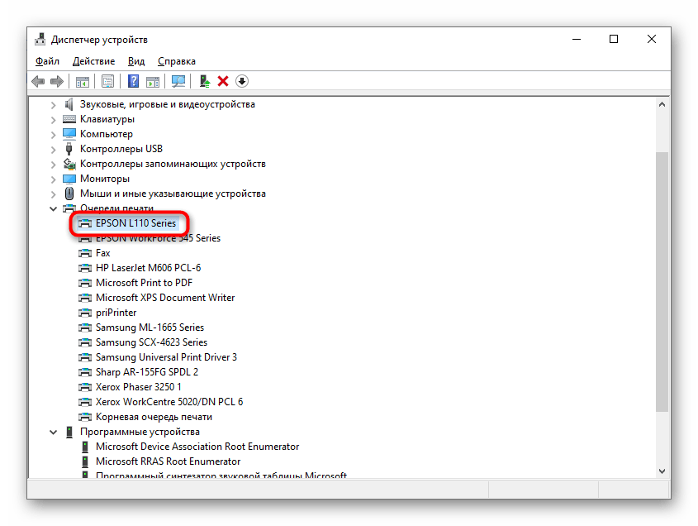Select HP LaserJet M606 PCL-6 entry
698x526 pixels.
pyautogui.click(x=148, y=268)
